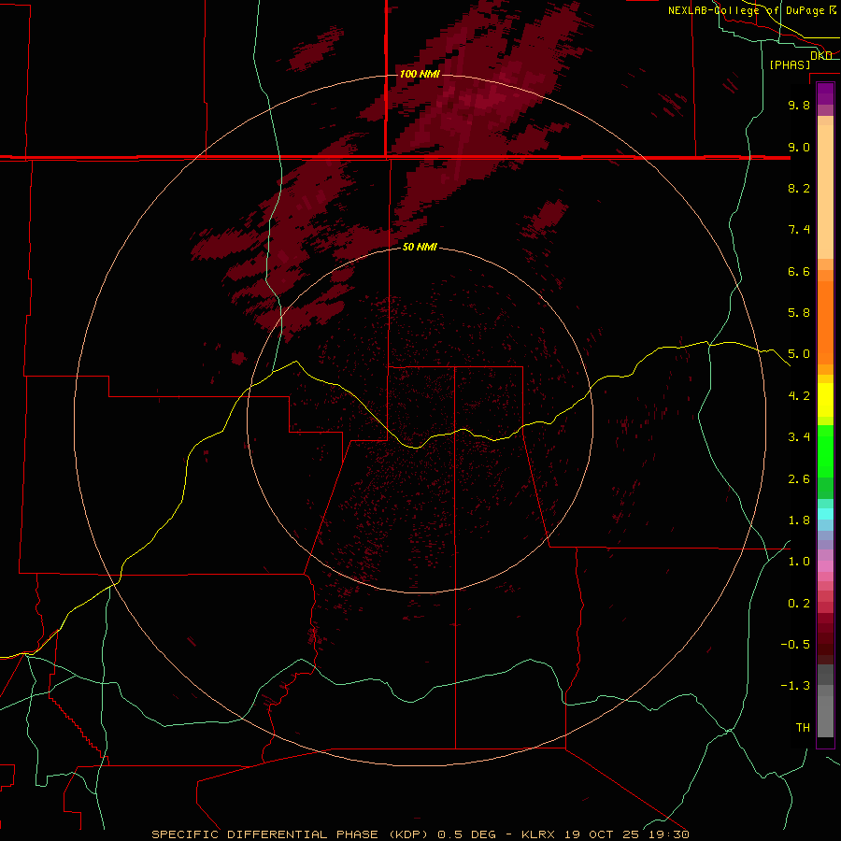Image resolution: width=841 pixels, height=841 pixels.
Task: Click the 100 NMI range ring label
Action: point(420,74)
